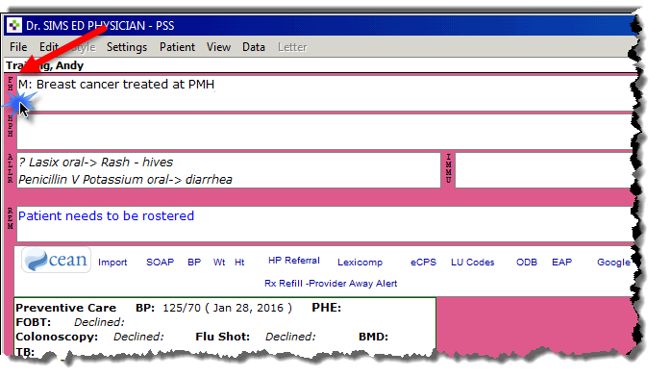Open the ODB link
671x376 pixels.
pyautogui.click(x=527, y=263)
